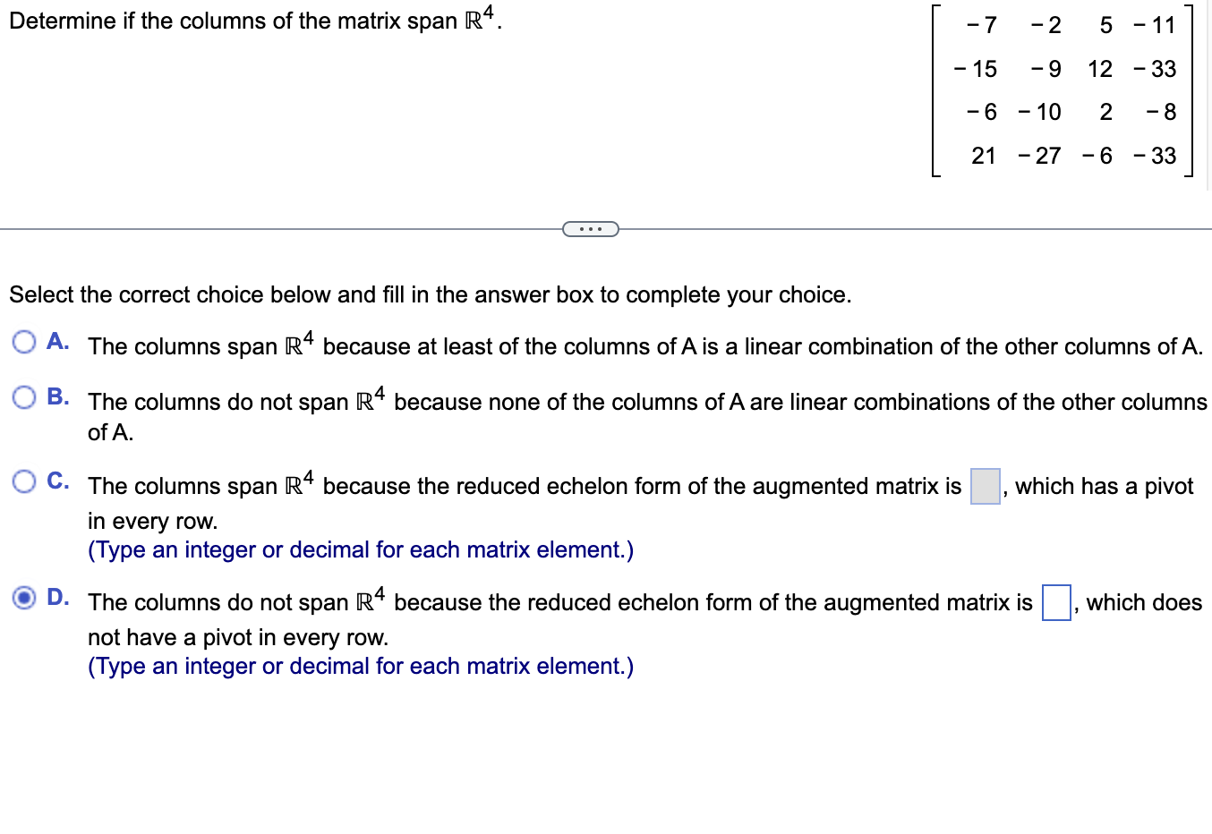Select radio button for choice B
The height and width of the screenshot is (834, 1212).
[x=24, y=396]
